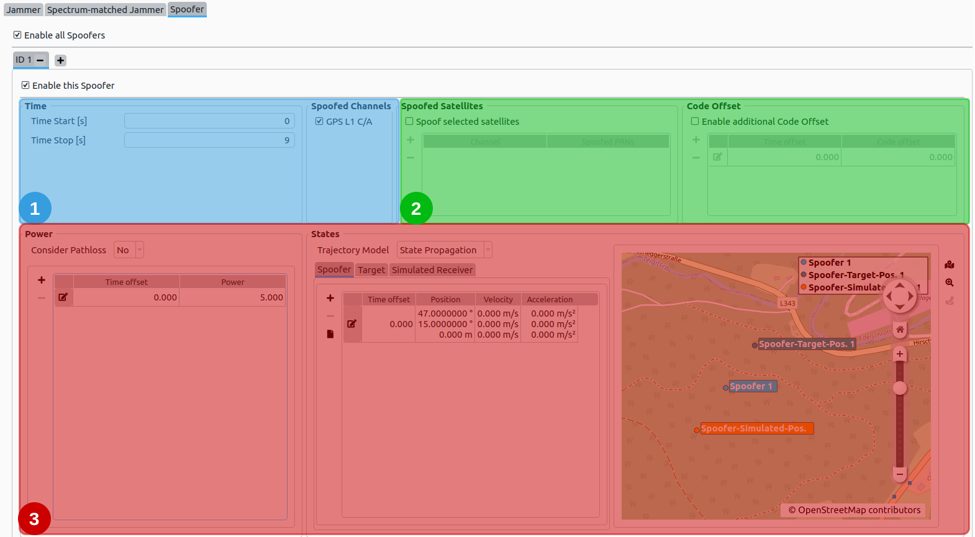Click the map home button
975x537 pixels.
click(x=900, y=330)
